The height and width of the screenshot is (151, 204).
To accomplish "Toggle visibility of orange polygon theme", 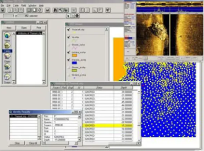I will (x=69, y=52).
